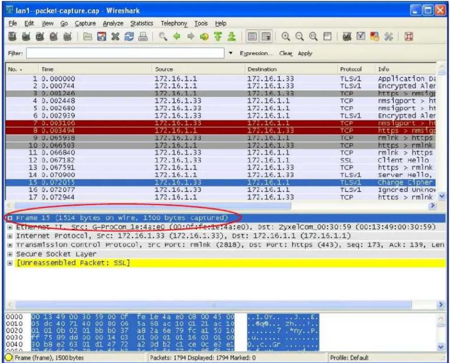Find a packet magnifier icon
This screenshot has height=363, width=450.
163,36
